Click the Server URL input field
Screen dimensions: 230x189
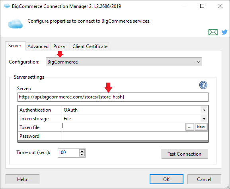[x=113, y=97]
